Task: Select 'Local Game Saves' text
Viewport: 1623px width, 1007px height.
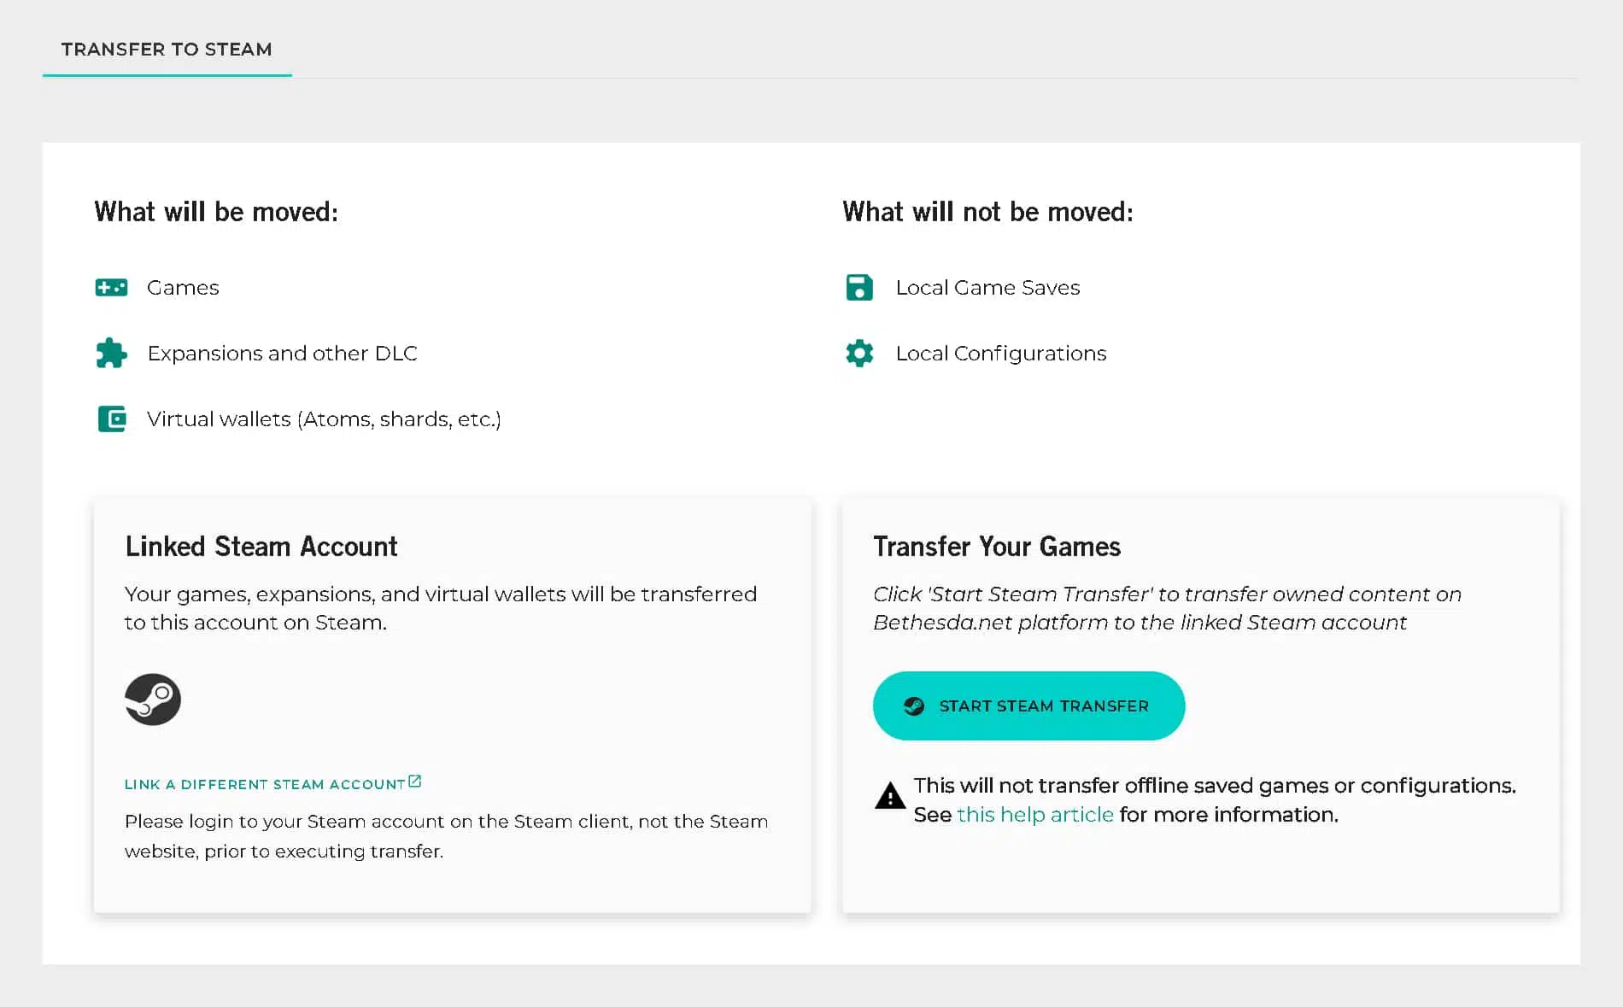Action: (987, 288)
